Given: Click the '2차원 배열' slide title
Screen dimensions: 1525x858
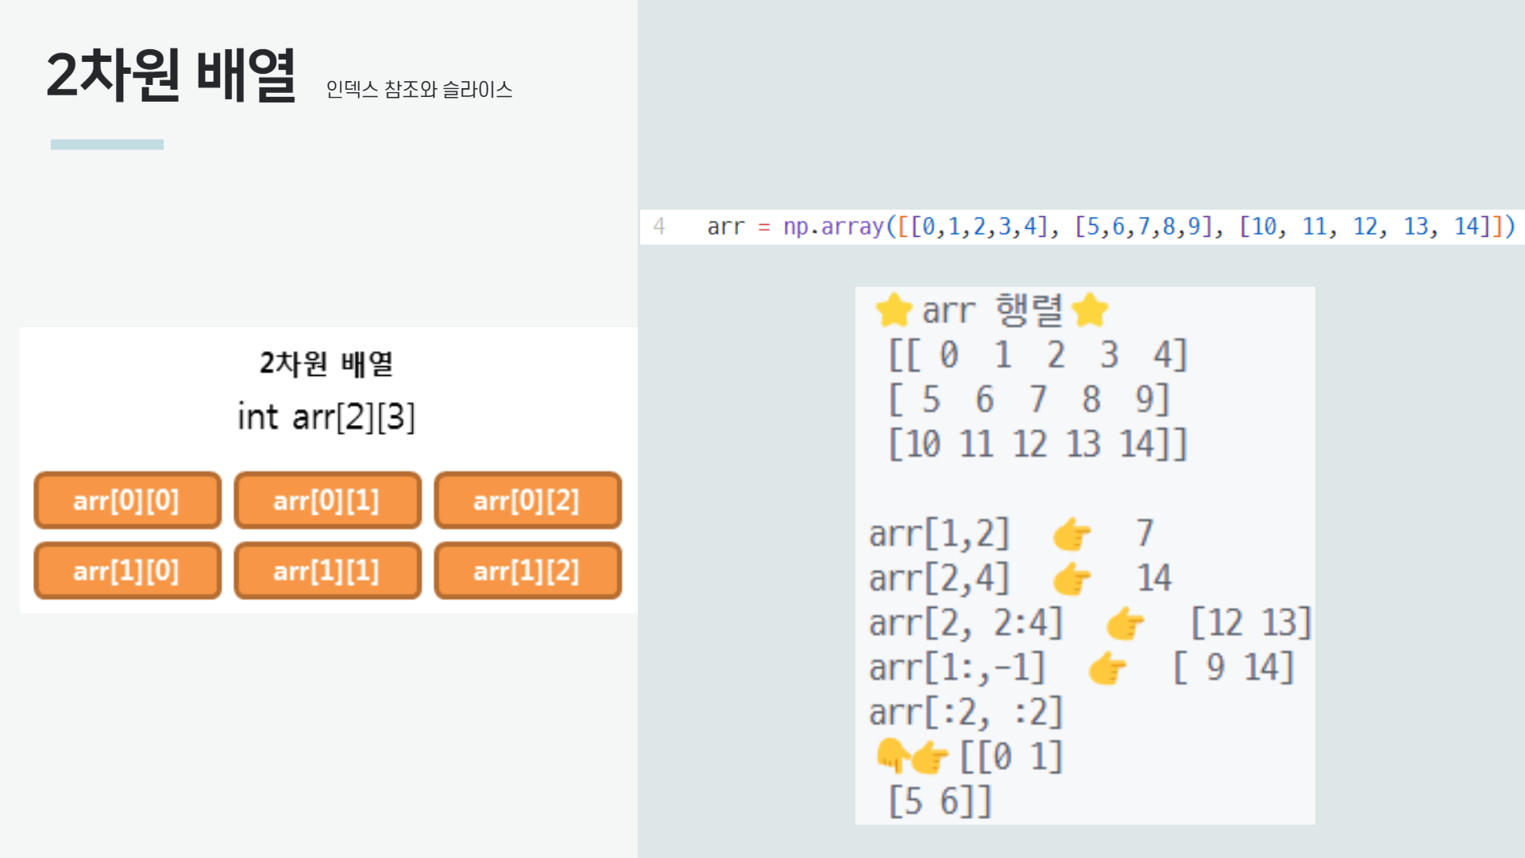Looking at the screenshot, I should [x=171, y=75].
